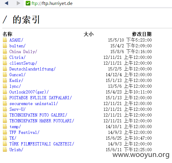Click the date 14/10/1 上午12:00:00
Image resolution: width=172 pixels, height=163 pixels.
point(129,127)
